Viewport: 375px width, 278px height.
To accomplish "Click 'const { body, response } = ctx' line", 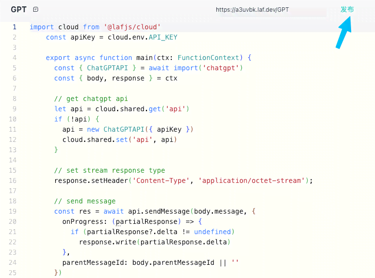I will [x=116, y=79].
